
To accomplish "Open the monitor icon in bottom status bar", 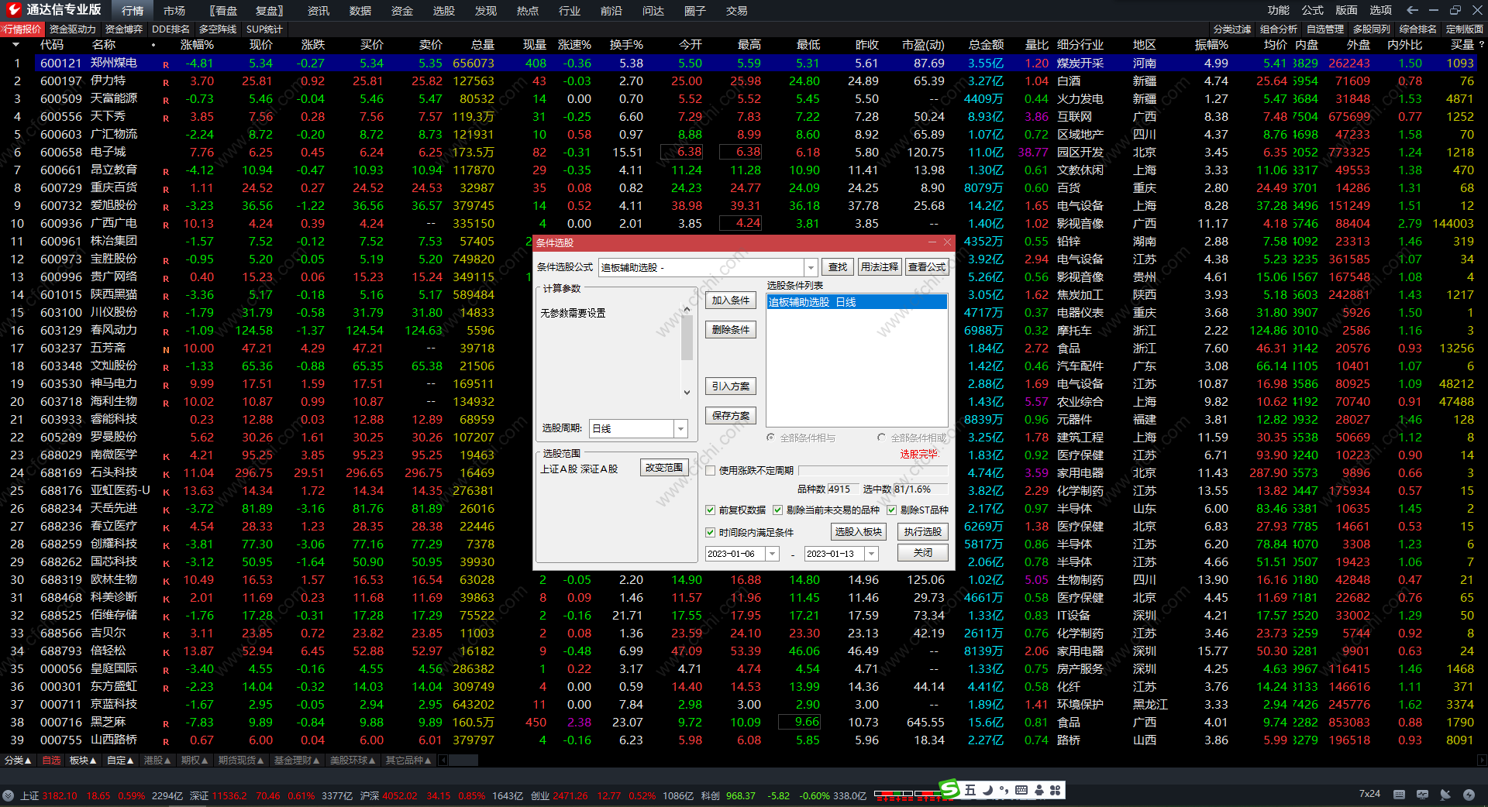I will point(1422,795).
